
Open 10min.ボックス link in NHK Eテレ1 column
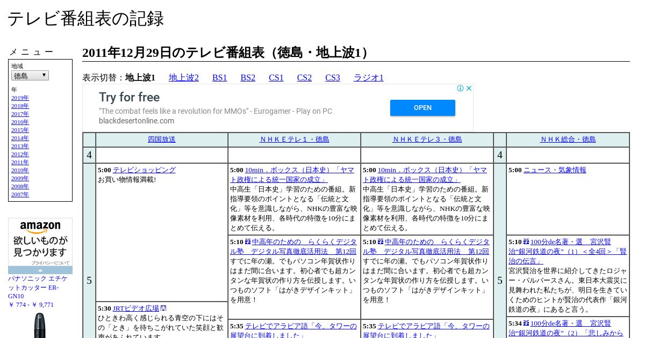[292, 175]
